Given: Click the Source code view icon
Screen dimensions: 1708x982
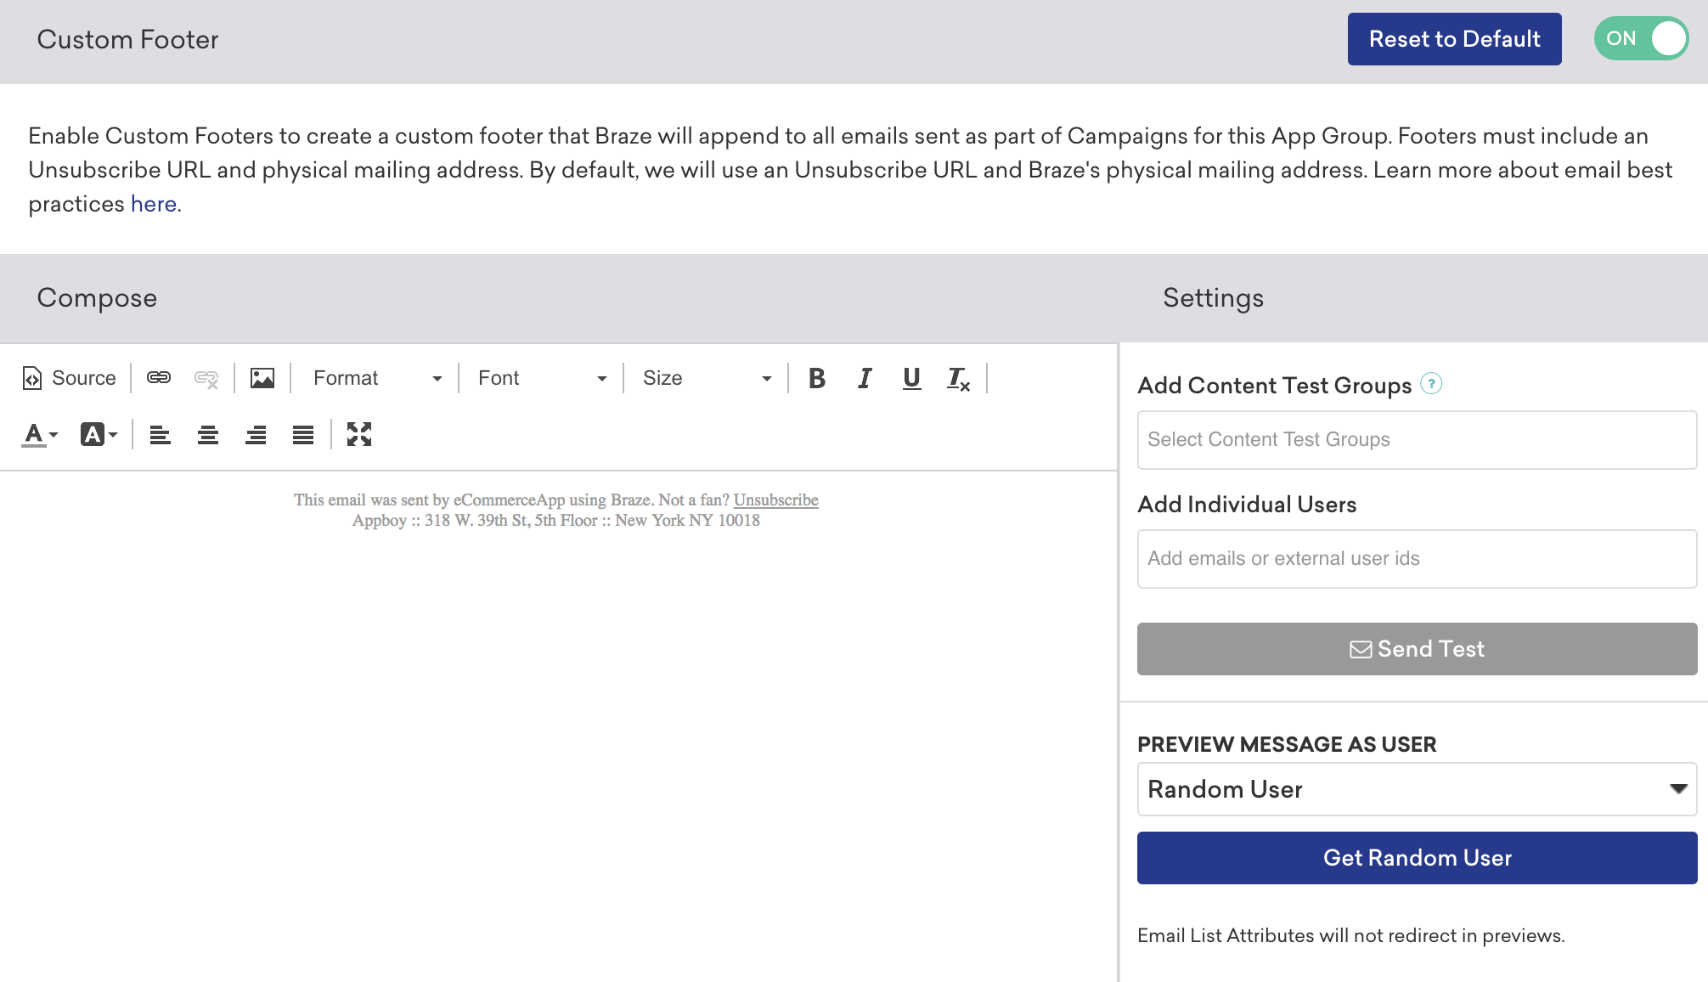Looking at the screenshot, I should pos(33,378).
